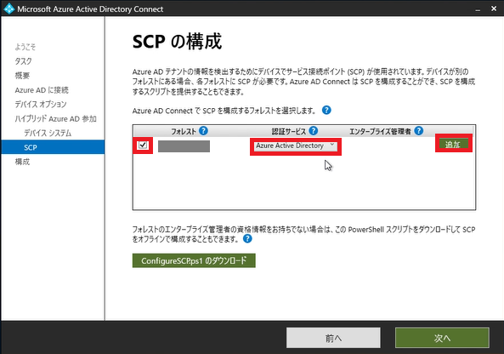Download ConfigureSCP.ps1 script
This screenshot has width=504, height=354.
point(194,260)
